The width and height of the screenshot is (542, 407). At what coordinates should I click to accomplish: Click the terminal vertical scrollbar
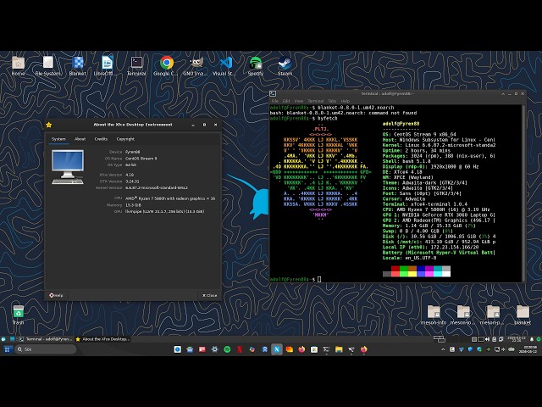(523, 193)
